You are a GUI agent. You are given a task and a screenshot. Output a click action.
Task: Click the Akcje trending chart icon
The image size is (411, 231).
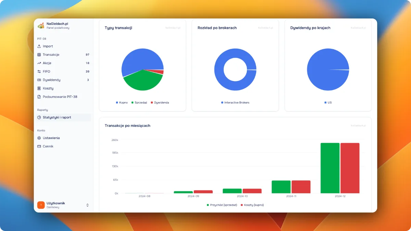(39, 63)
